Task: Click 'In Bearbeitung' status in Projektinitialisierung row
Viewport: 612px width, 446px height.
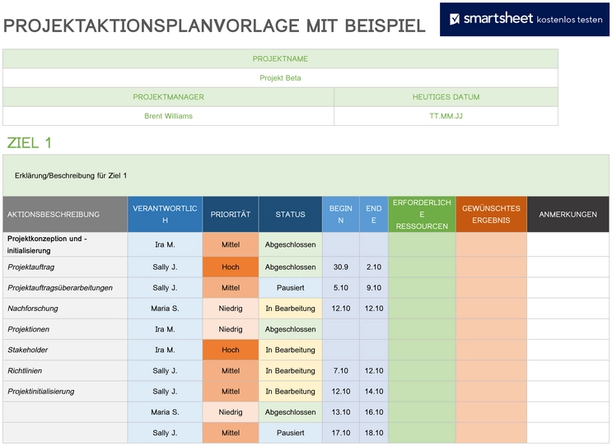Action: tap(291, 392)
